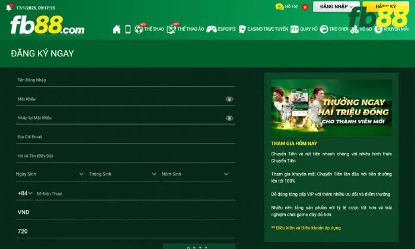Show password in Mật Khẩu field
The height and width of the screenshot is (249, 415).
click(x=229, y=99)
